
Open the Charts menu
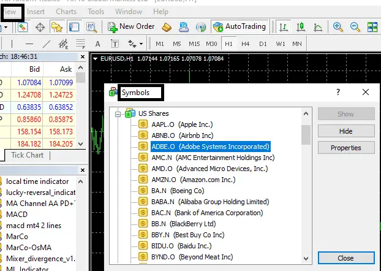tap(66, 12)
